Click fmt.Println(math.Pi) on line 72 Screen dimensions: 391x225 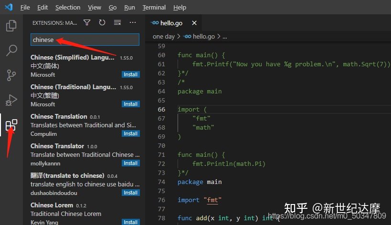pos(229,164)
